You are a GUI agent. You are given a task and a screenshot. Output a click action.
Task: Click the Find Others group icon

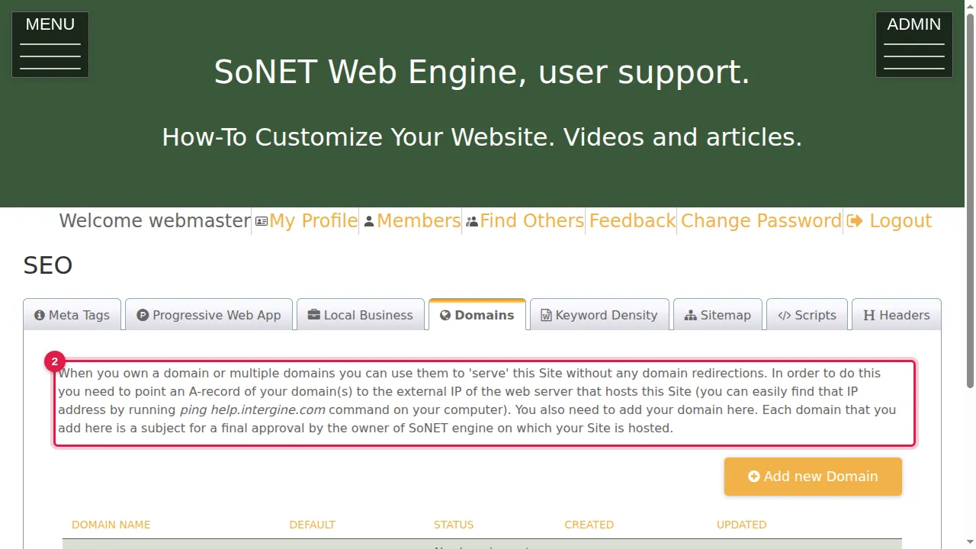472,221
